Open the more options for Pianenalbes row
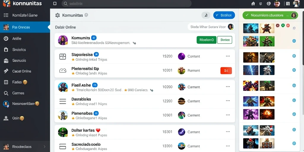Viewport: 304px width, 152px height. click(x=228, y=115)
